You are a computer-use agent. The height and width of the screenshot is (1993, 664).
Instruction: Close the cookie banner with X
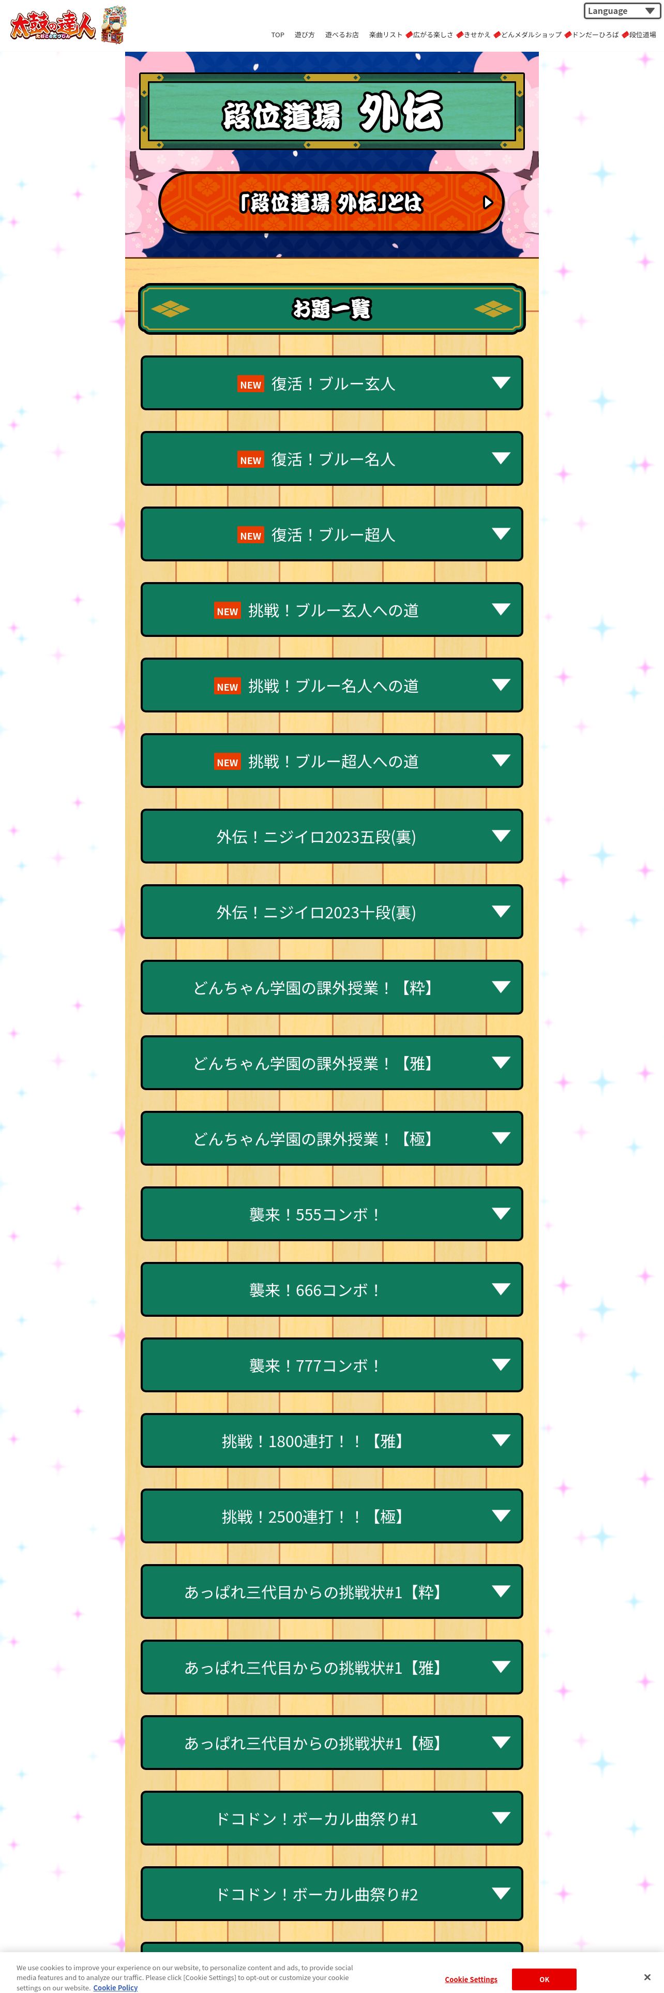tap(647, 1977)
